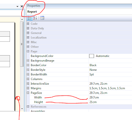The height and width of the screenshot is (120, 132).
Task: Select the BackgroundColor Automatic value
Action: (103, 56)
